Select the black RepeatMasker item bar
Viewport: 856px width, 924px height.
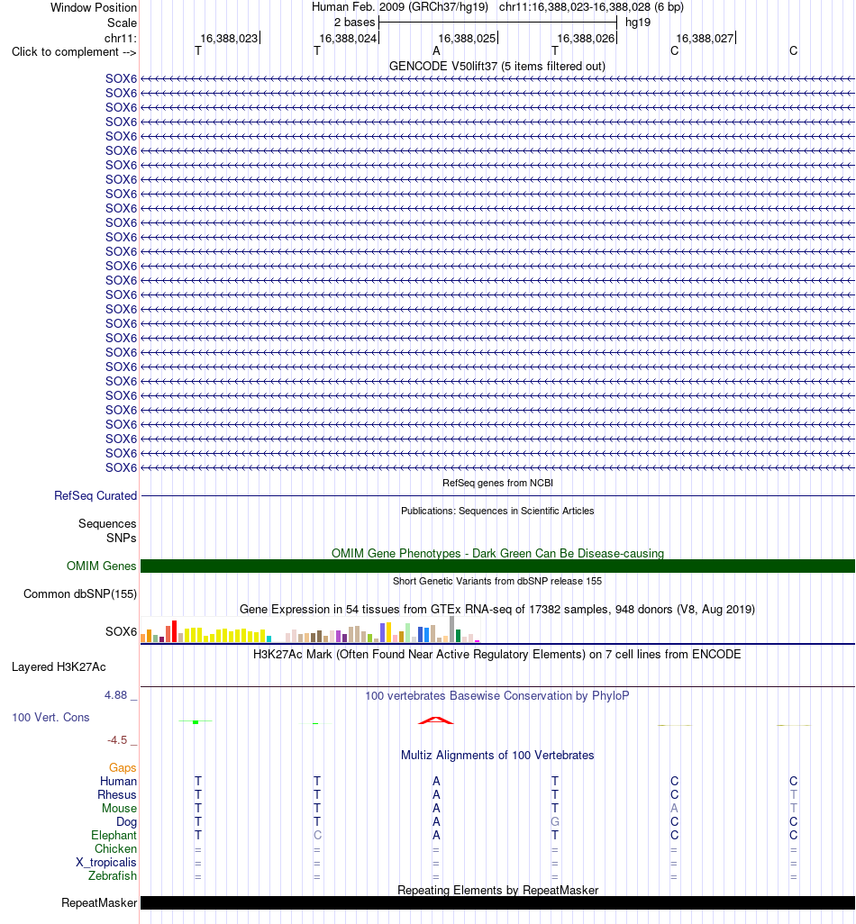497,902
